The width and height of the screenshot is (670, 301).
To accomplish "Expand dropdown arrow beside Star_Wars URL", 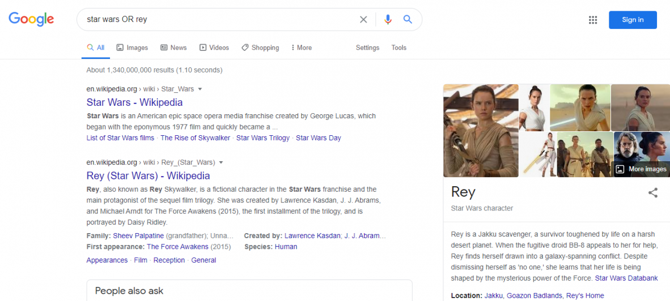I will [x=200, y=89].
